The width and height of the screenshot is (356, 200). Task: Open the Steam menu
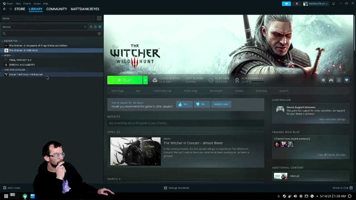[8, 4]
